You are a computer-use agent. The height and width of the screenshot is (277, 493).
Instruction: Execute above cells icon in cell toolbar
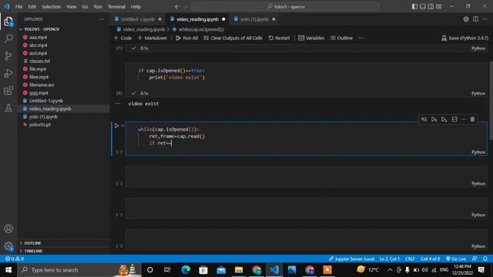tap(434, 119)
